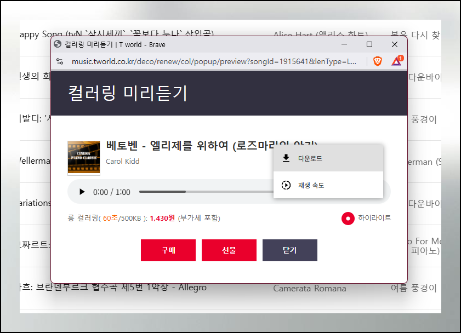Viewport: 461px width, 333px height.
Task: Click the price text 1,430원
Action: [162, 218]
